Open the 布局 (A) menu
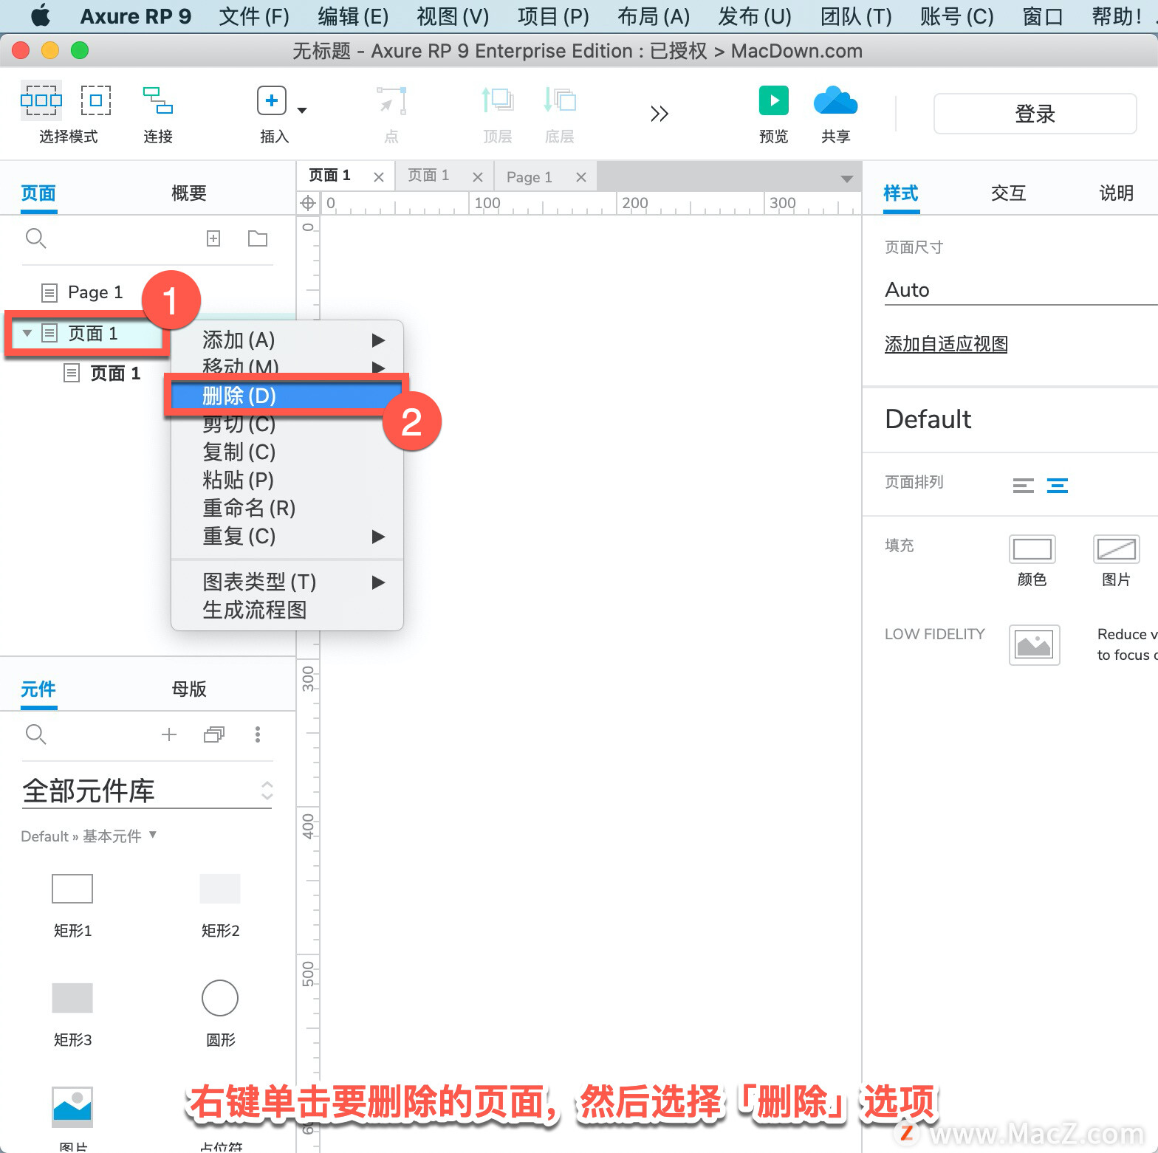The image size is (1158, 1153). 654,16
